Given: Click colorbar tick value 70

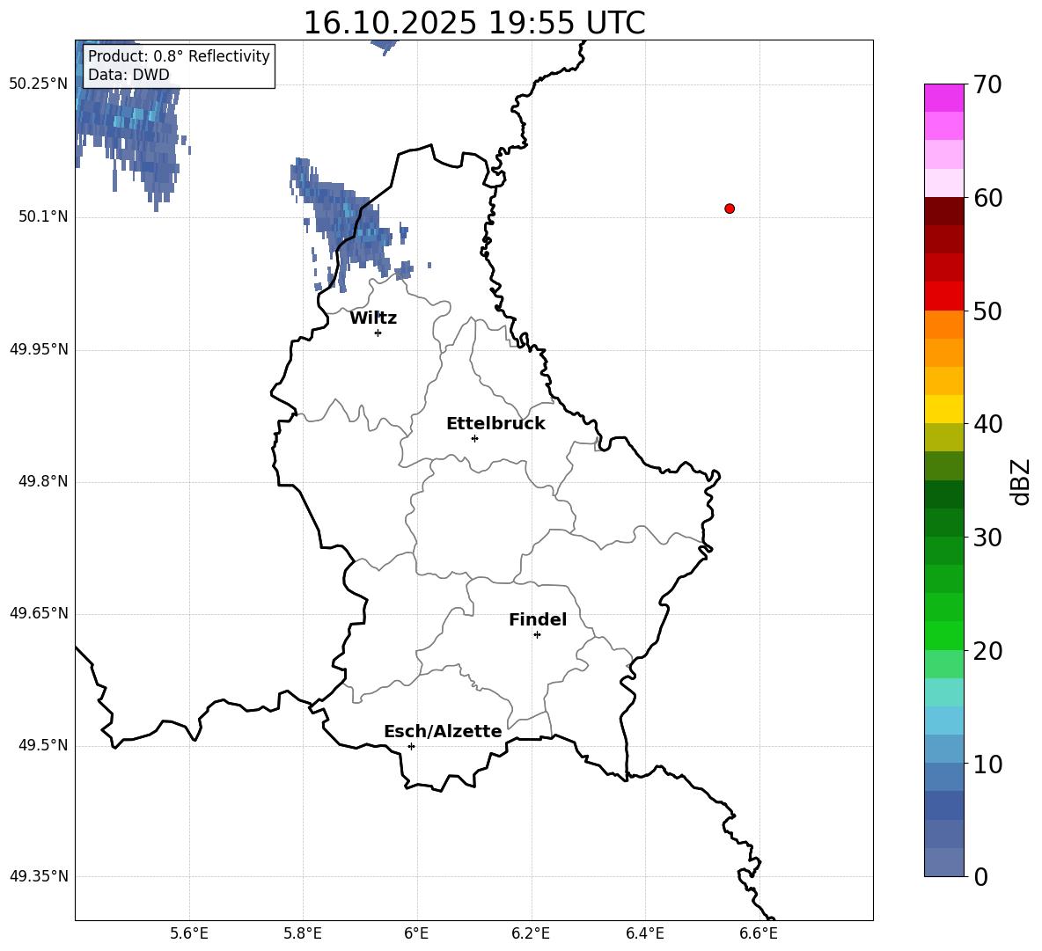Looking at the screenshot, I should pyautogui.click(x=987, y=84).
